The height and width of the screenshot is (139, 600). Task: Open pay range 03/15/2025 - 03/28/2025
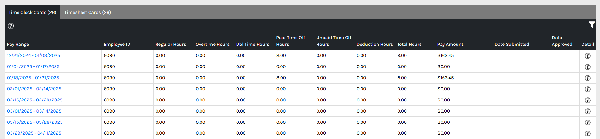tap(35, 122)
